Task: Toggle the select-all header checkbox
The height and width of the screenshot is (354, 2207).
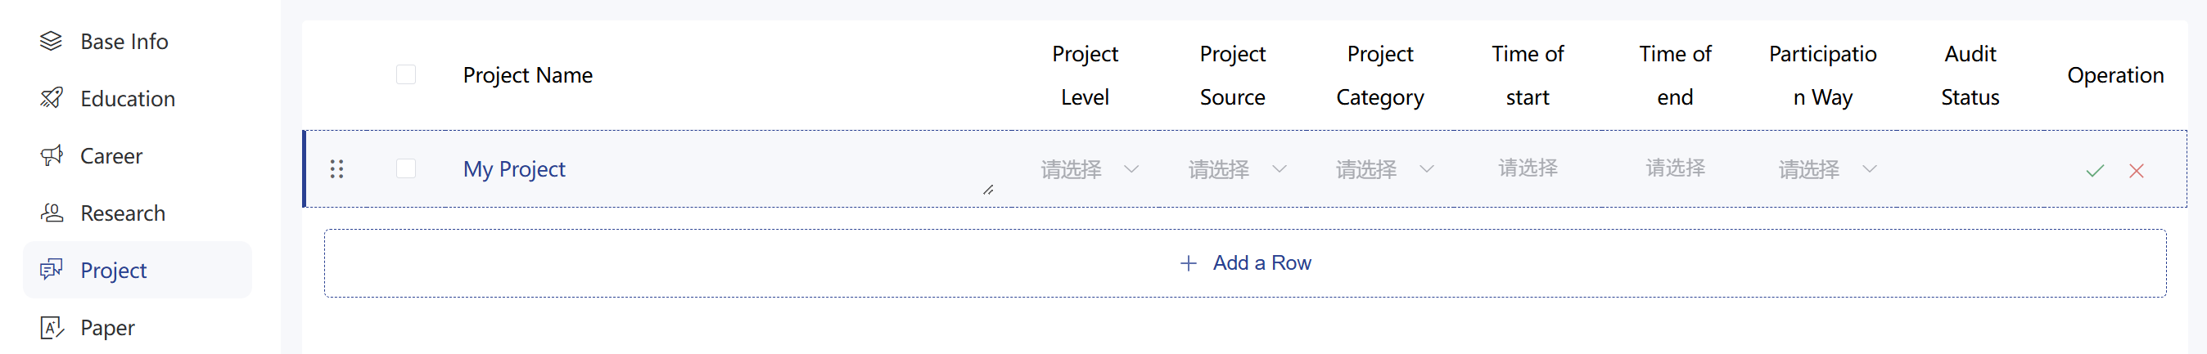Action: coord(406,75)
